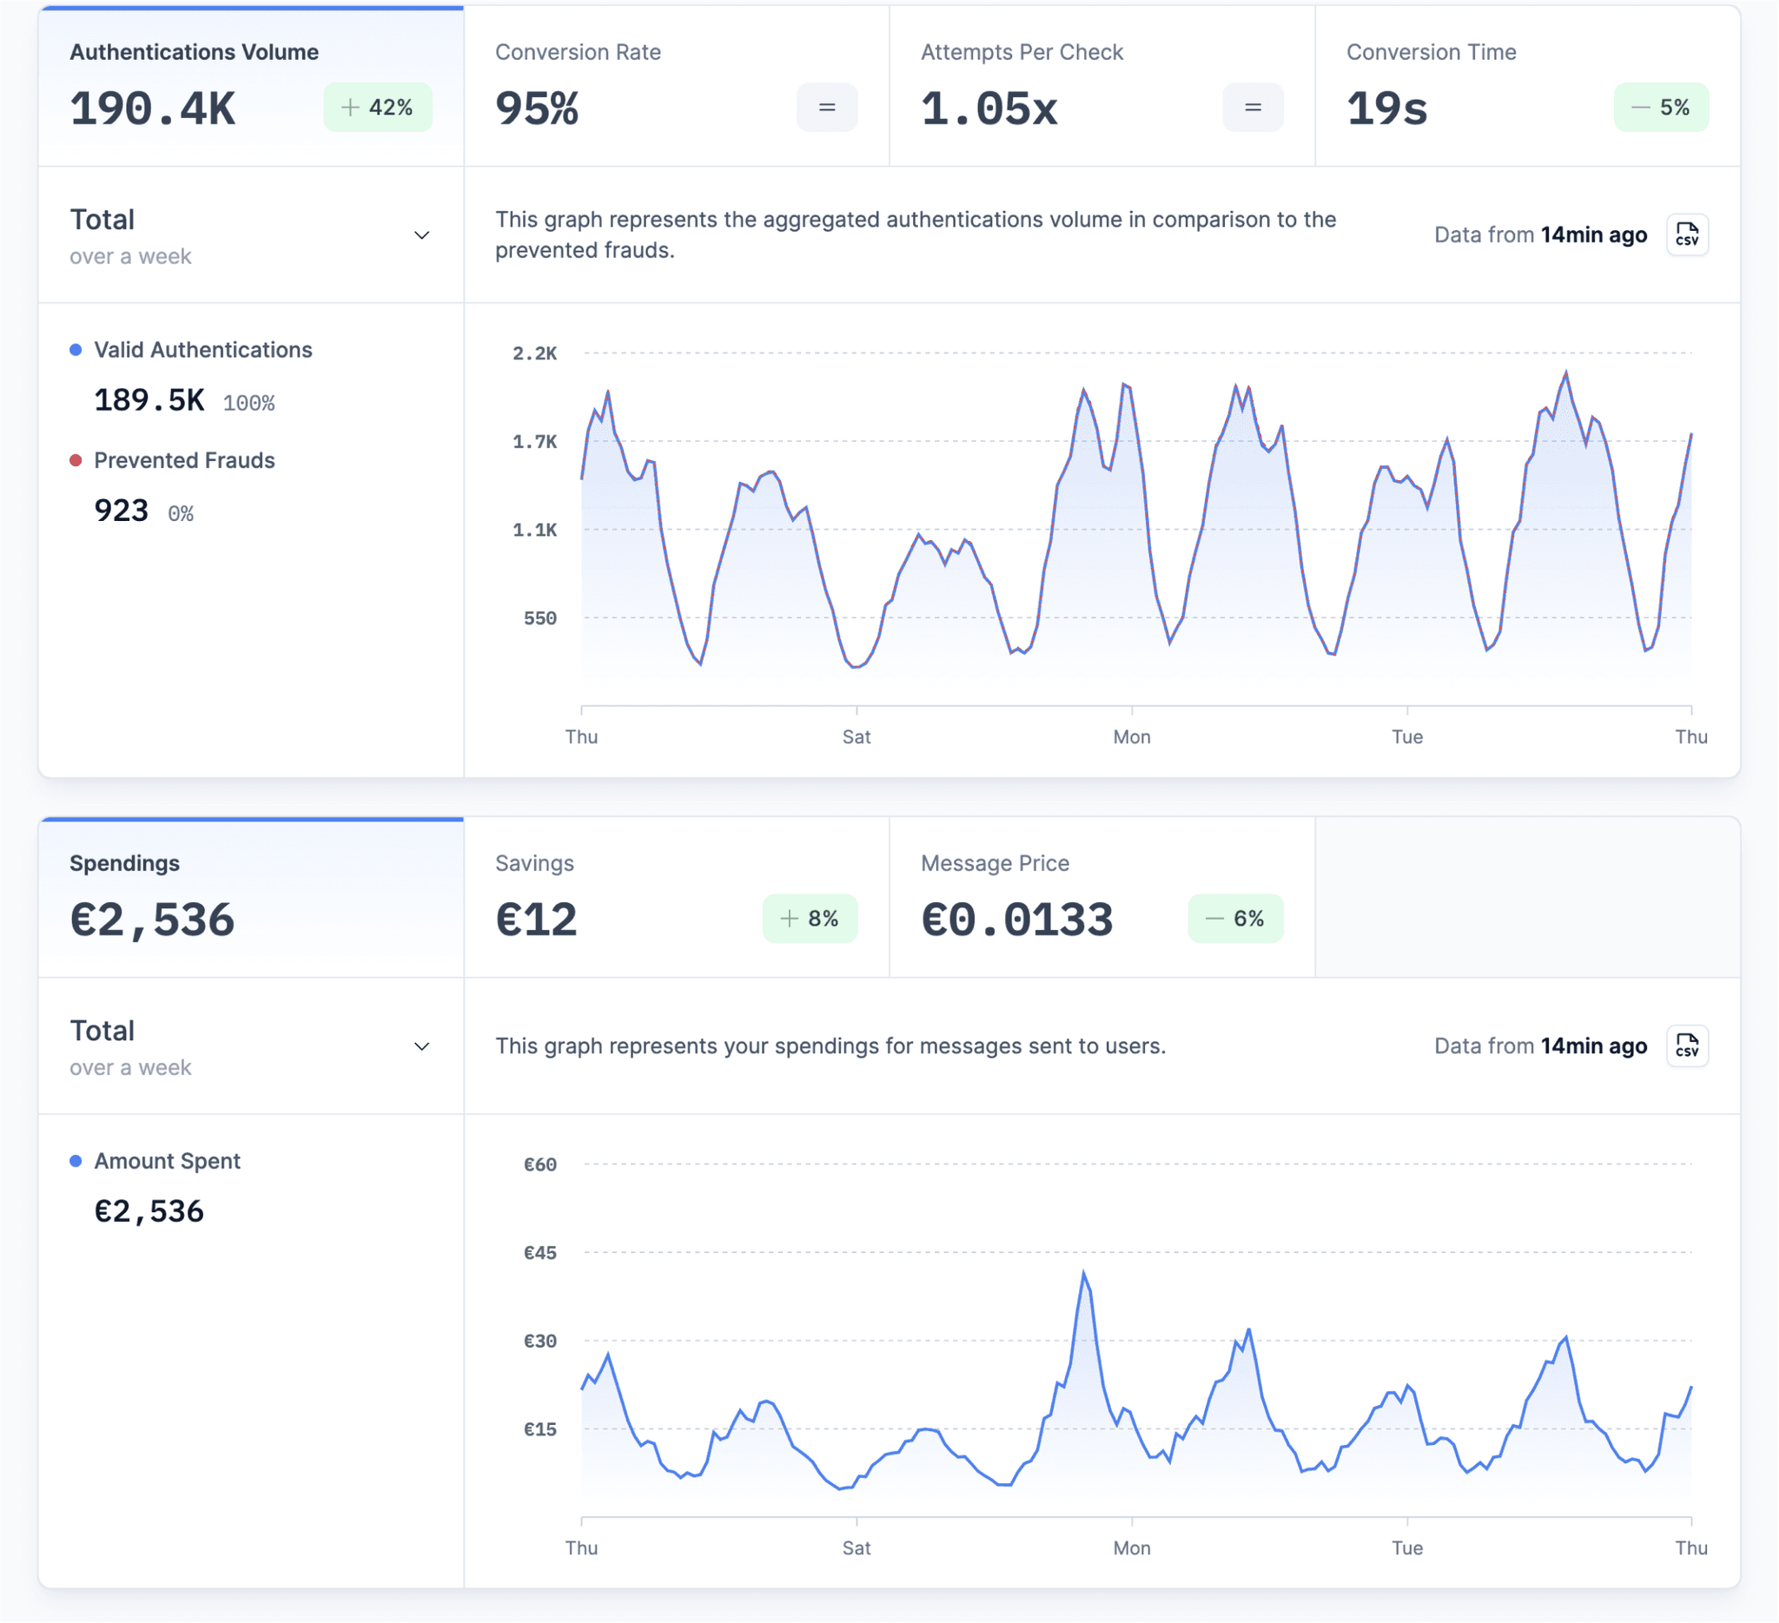Viewport: 1779px width, 1623px height.
Task: Click the blue Valid Authentications dot
Action: click(x=76, y=350)
